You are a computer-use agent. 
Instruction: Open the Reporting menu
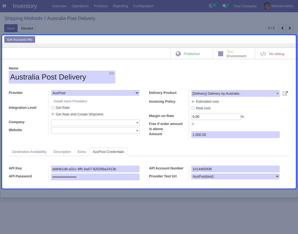pyautogui.click(x=121, y=6)
